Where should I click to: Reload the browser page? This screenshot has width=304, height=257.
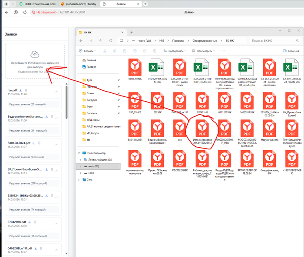[25, 12]
